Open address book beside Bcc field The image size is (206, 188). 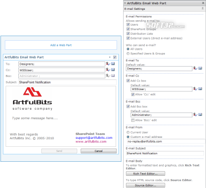pos(113,75)
